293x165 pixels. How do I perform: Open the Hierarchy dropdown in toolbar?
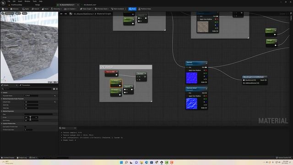pos(56,9)
